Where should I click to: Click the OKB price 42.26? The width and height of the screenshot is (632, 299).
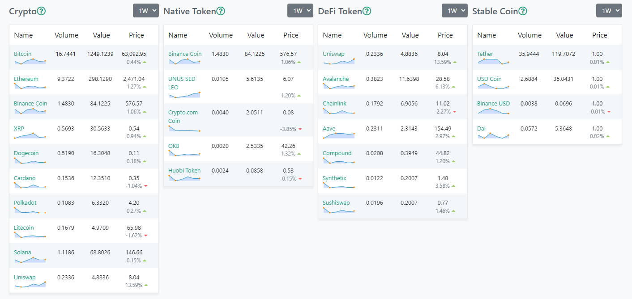point(288,146)
